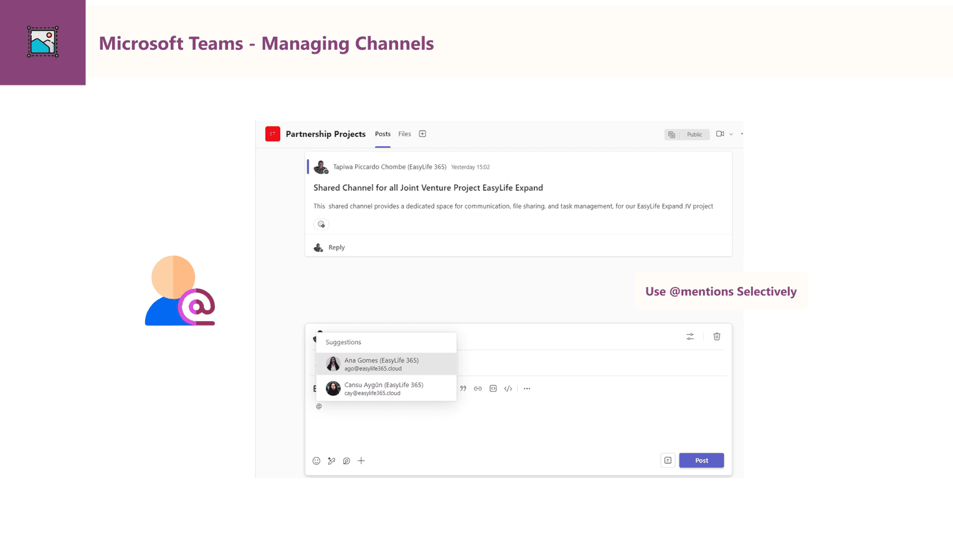Viewport: 953px width, 536px height.
Task: Toggle a reaction on the channel announcement
Action: pos(321,224)
